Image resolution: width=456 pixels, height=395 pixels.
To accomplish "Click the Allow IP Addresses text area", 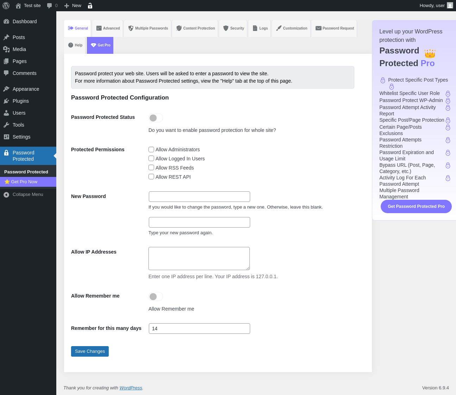I will pos(199,259).
